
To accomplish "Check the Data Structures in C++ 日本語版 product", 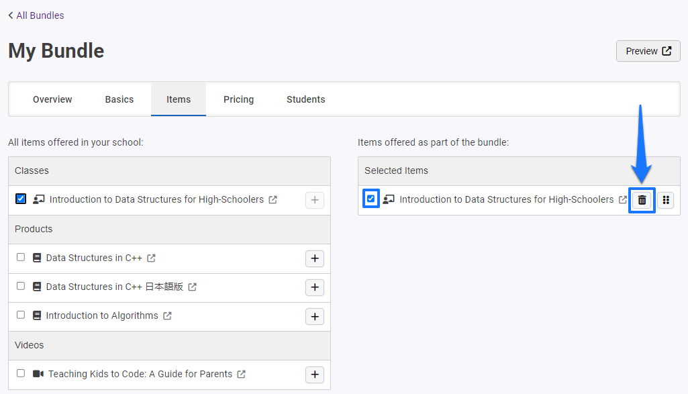I will (21, 286).
